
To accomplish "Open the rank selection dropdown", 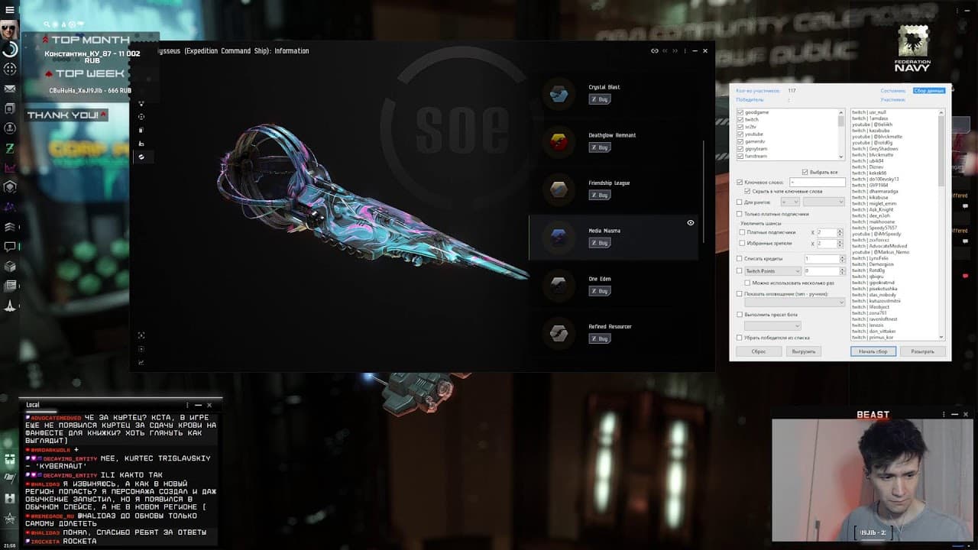I will [824, 202].
